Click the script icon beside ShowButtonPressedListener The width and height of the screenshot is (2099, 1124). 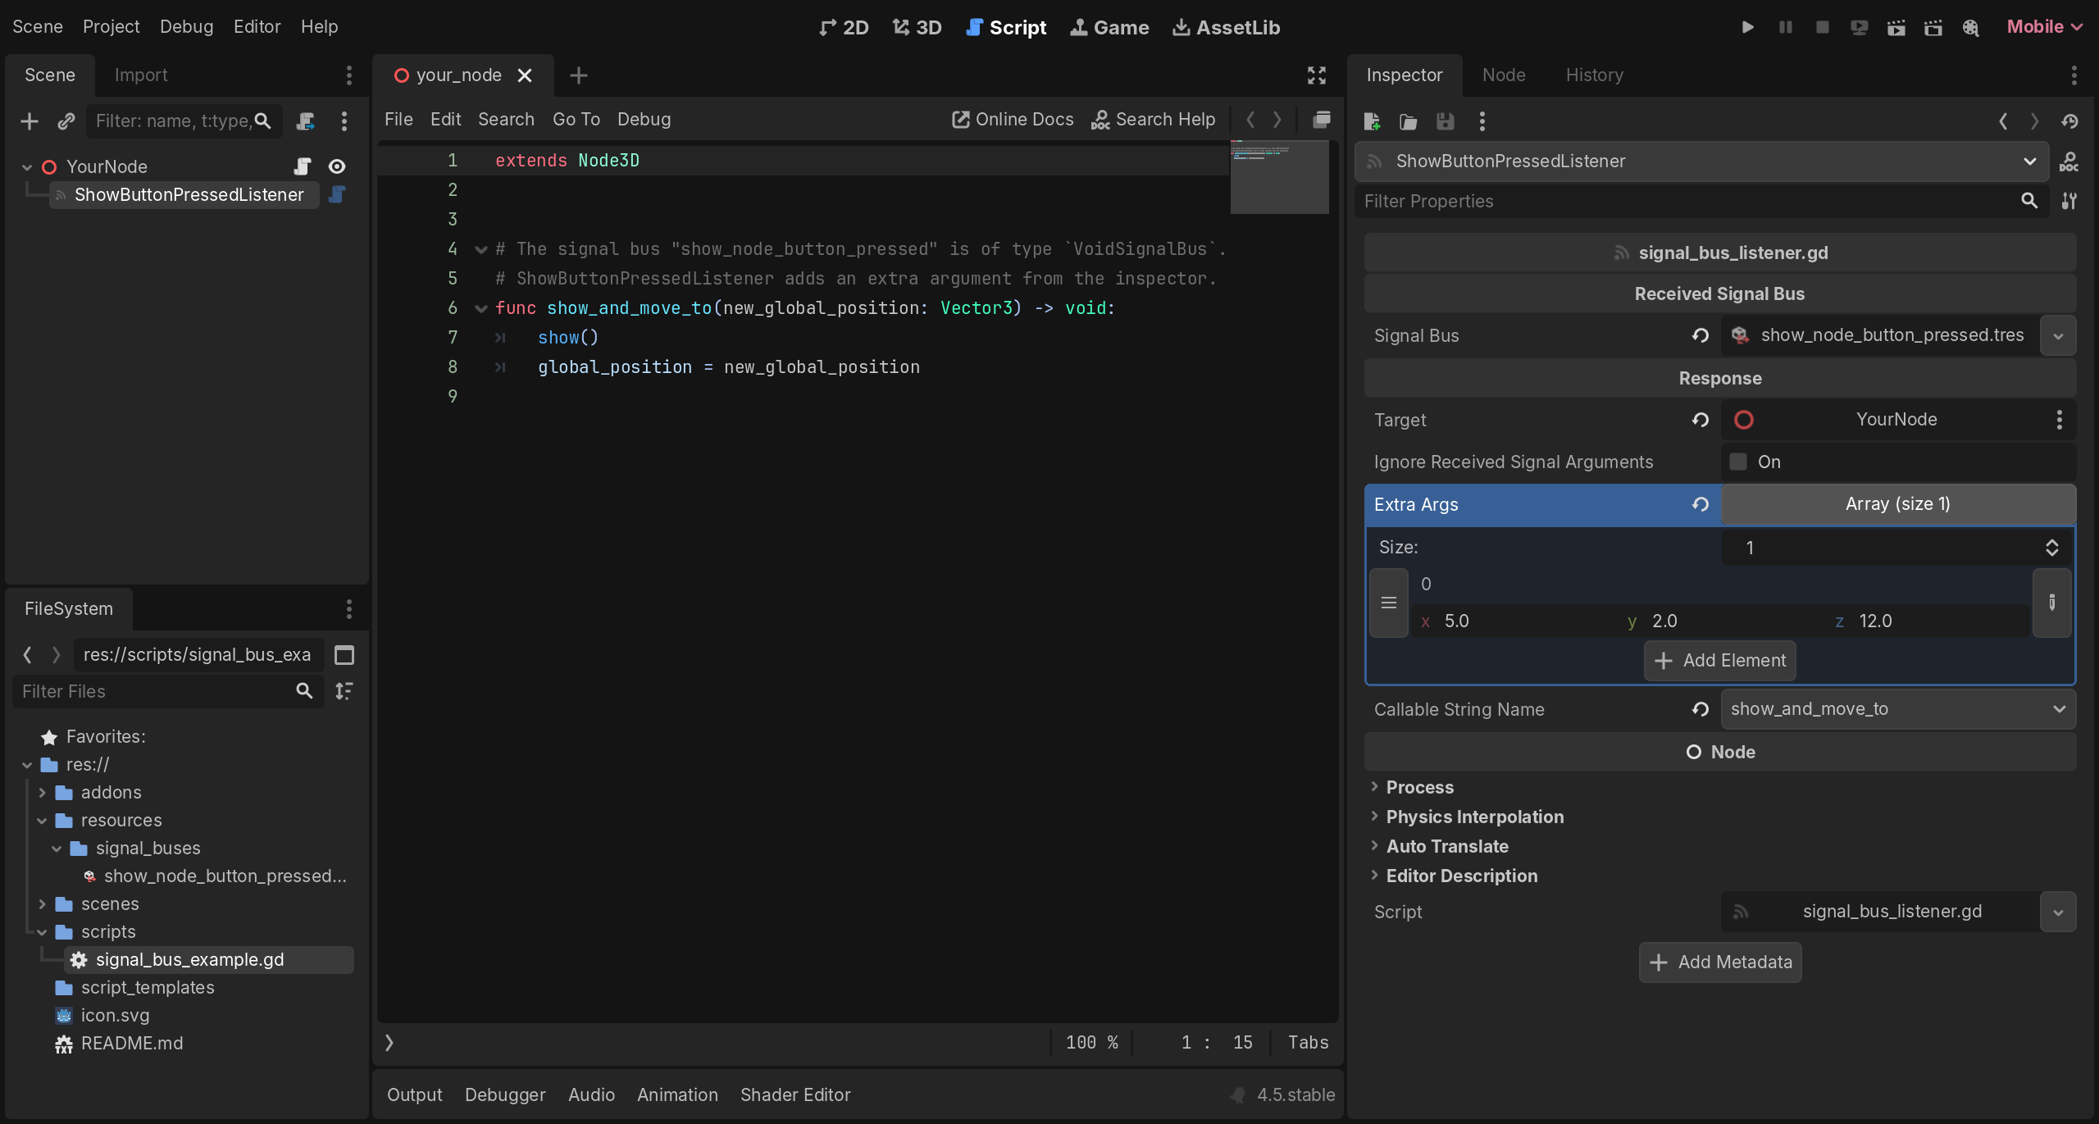337,194
